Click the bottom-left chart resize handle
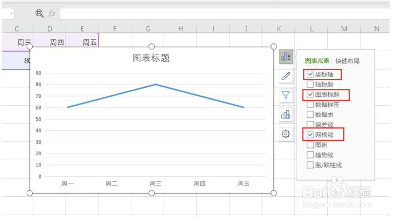This screenshot has height=218, width=394. [29, 193]
